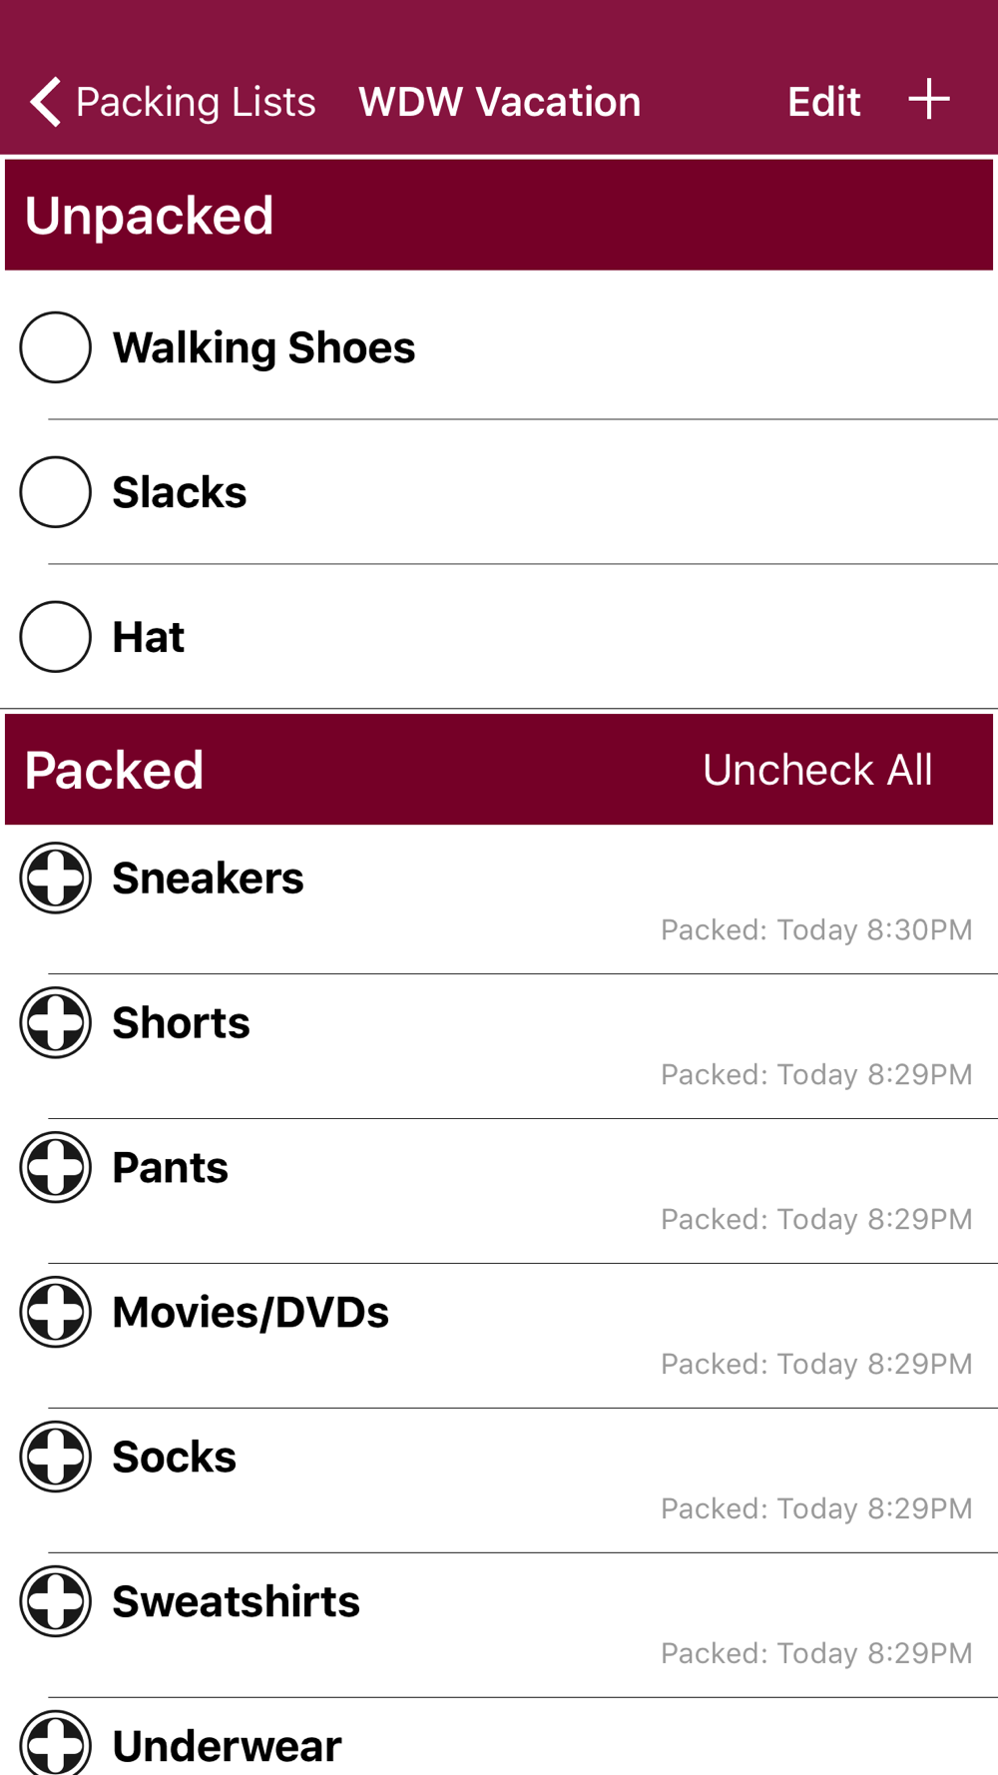Tap the plus icon to add item

pyautogui.click(x=928, y=100)
